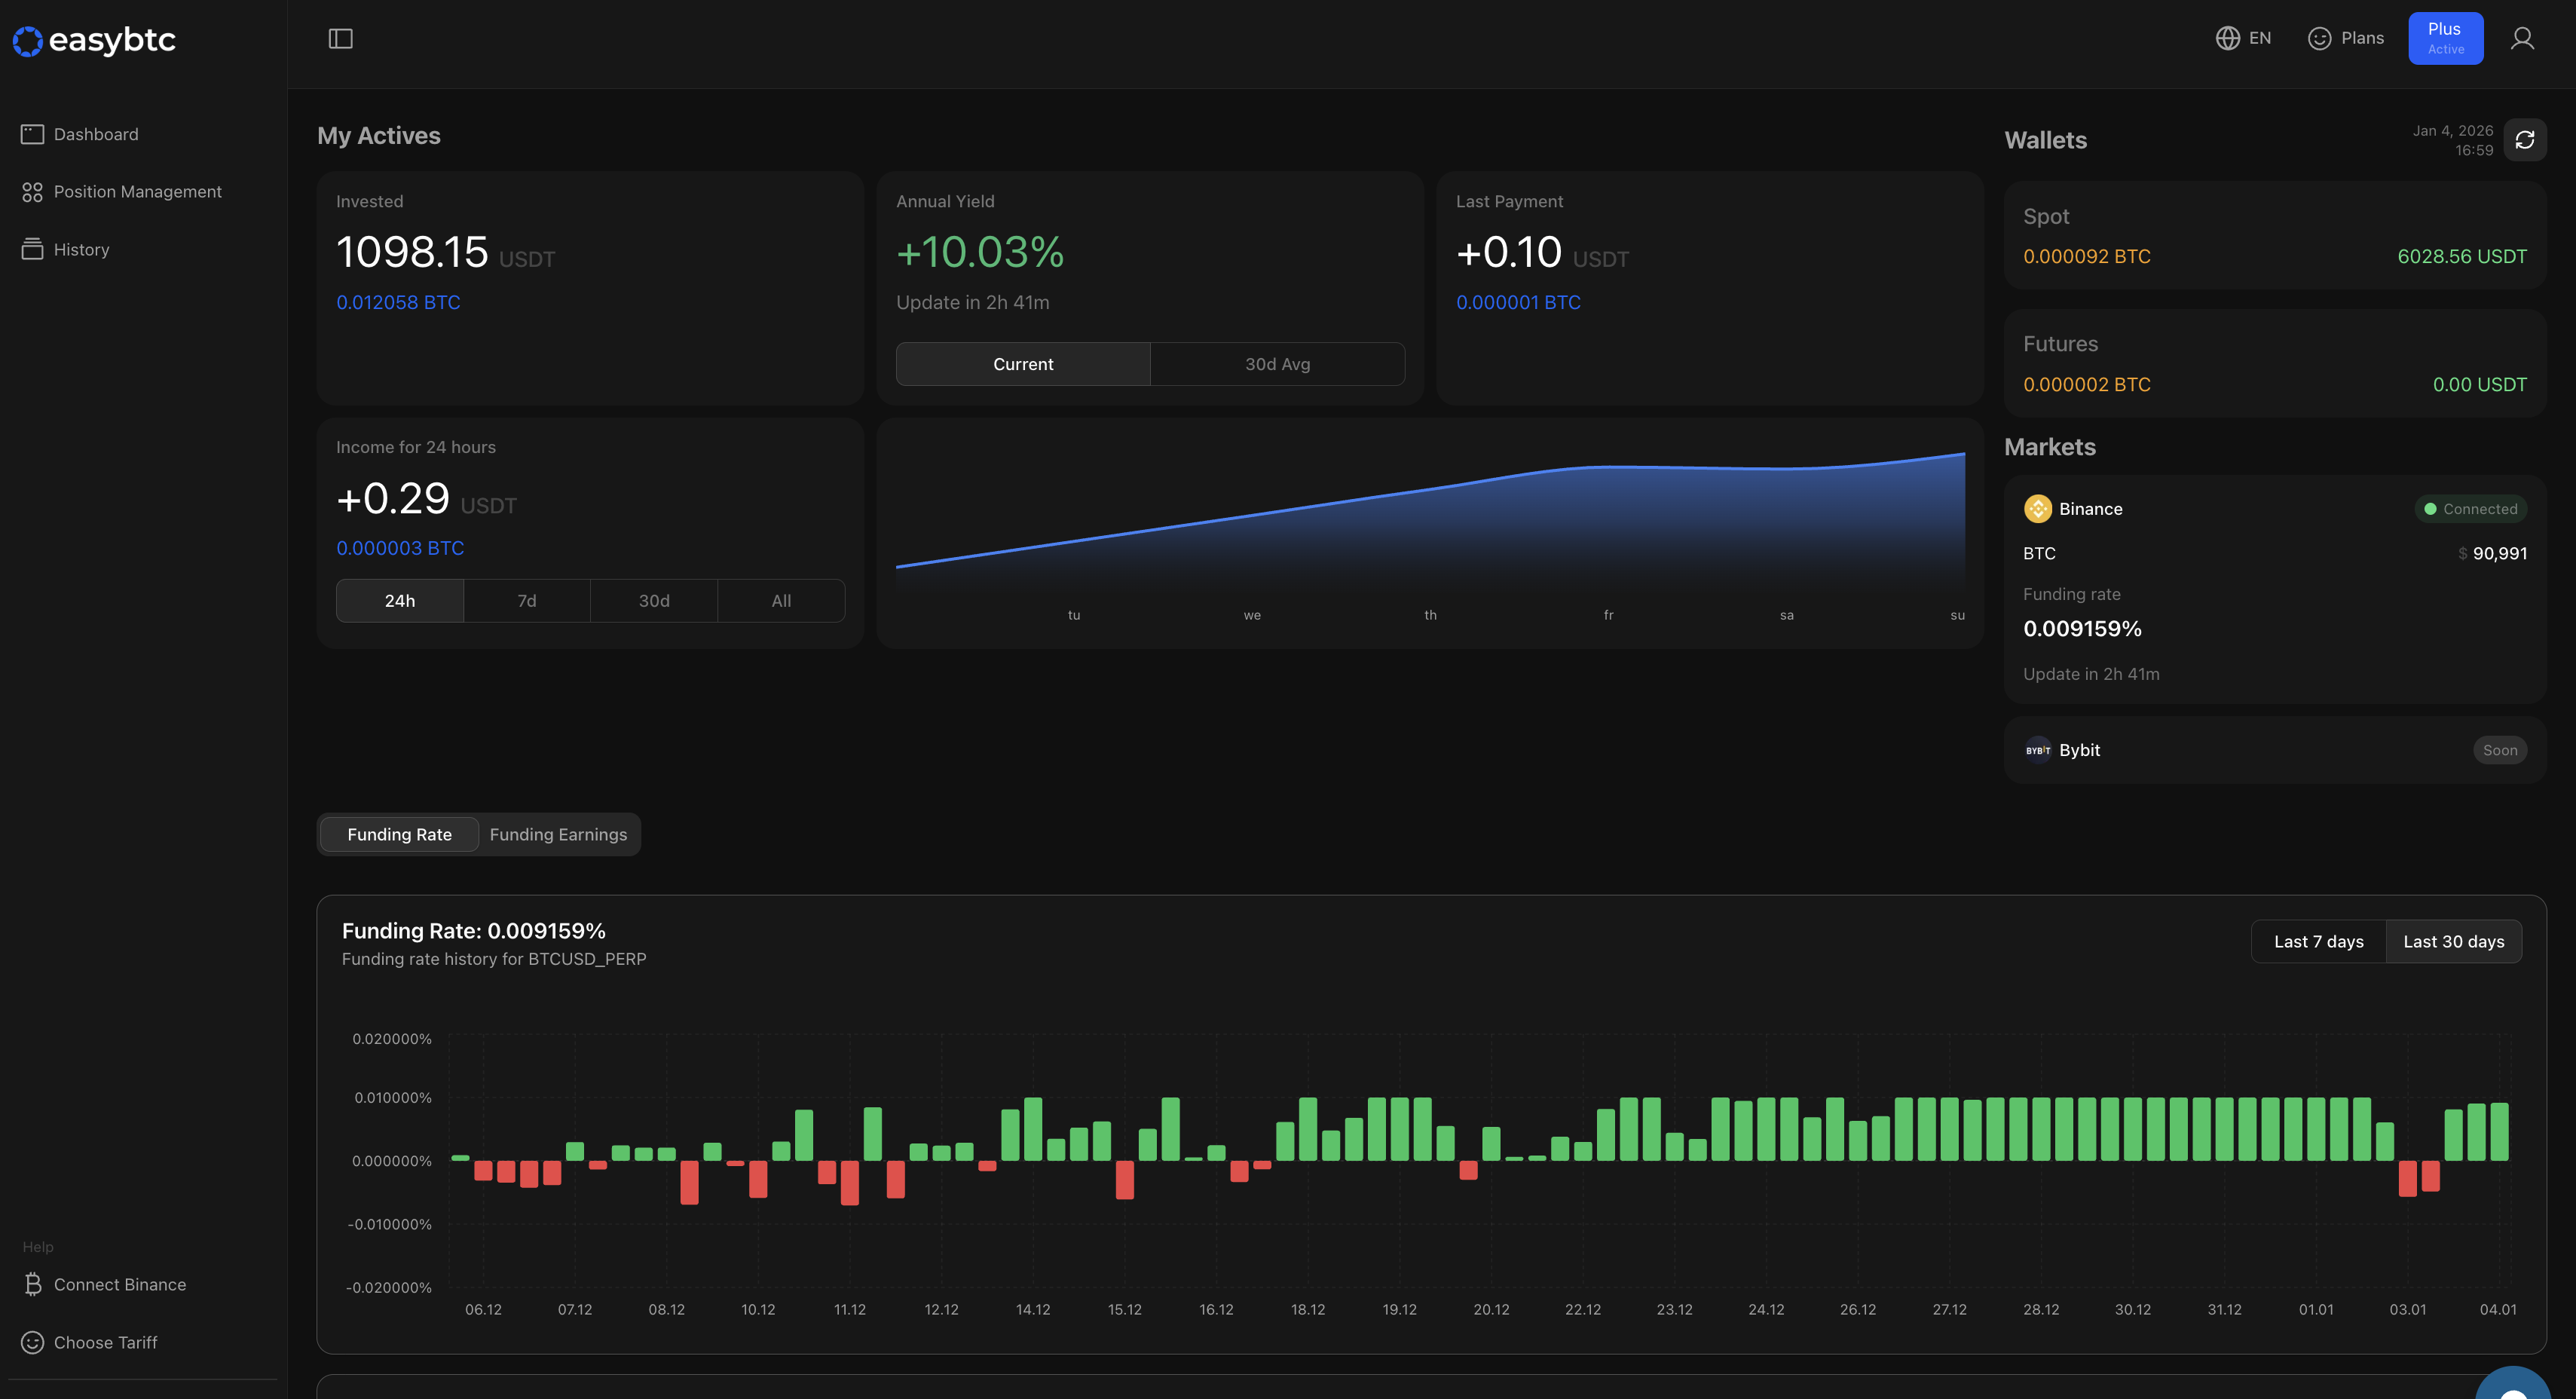The height and width of the screenshot is (1399, 2576).
Task: Select the Funding Rate tab
Action: 399,834
